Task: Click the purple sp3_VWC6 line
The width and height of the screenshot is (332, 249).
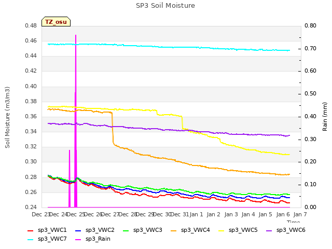Action: [x=169, y=130]
